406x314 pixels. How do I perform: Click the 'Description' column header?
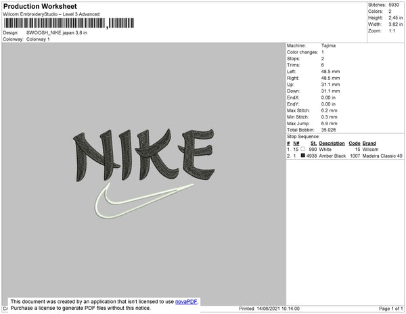point(332,143)
